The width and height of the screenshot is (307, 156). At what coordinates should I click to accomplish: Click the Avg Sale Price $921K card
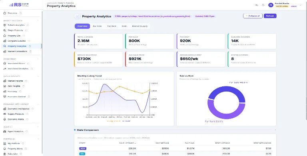tap(150, 59)
